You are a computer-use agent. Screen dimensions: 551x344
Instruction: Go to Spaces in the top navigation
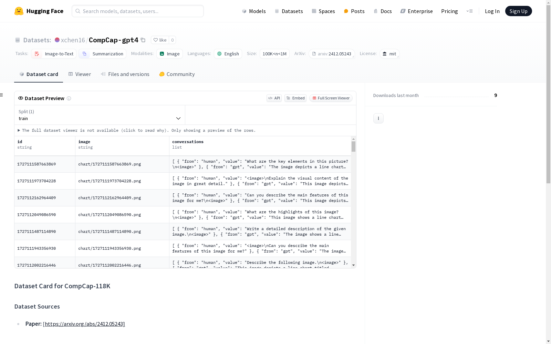pyautogui.click(x=323, y=11)
